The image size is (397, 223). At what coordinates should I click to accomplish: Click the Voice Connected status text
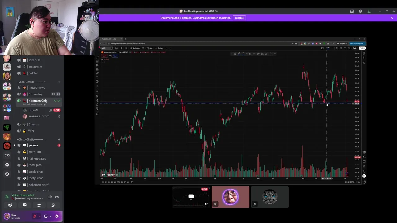coord(23,195)
